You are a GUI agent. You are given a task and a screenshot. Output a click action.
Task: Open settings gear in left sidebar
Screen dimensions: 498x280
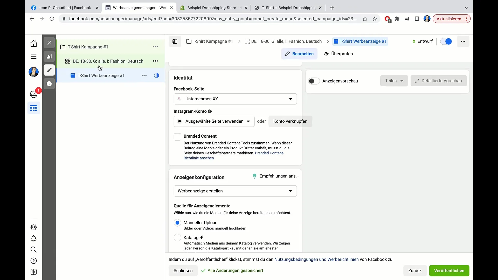coord(33,227)
